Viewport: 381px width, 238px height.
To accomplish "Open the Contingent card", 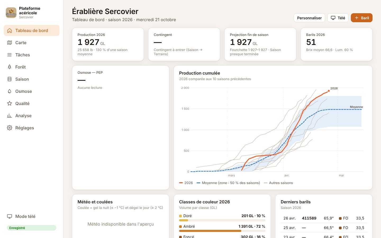I will click(x=184, y=44).
